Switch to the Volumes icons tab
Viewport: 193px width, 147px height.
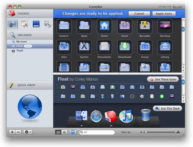(48, 24)
